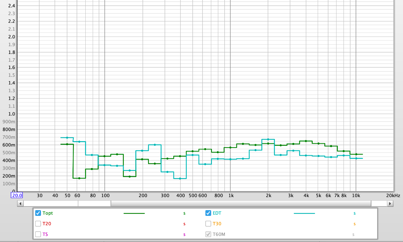Click the 20.0 frequency axis start field
Screen dimensions: 403x242
(x=17, y=195)
